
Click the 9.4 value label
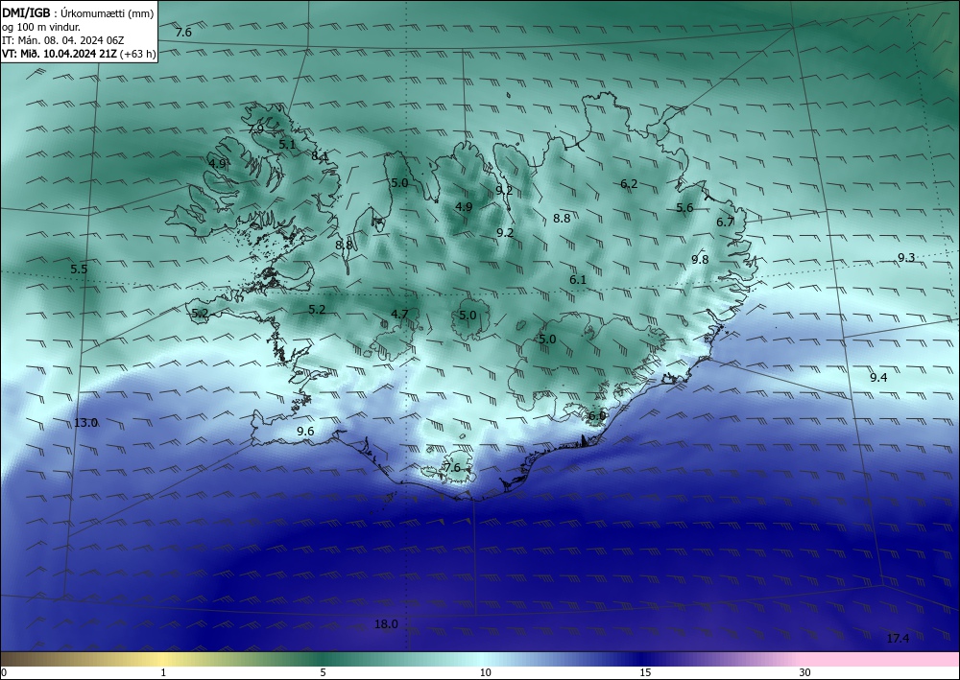[x=878, y=378]
